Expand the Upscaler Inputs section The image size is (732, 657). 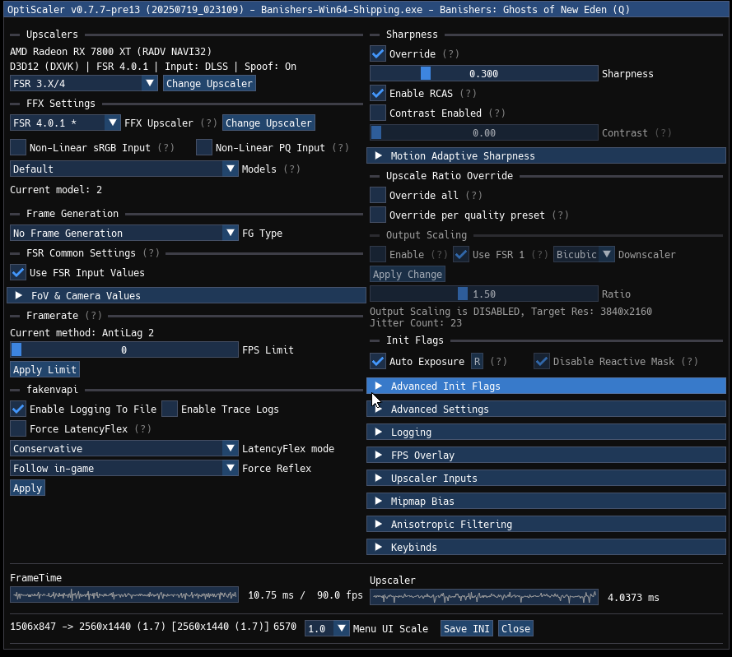point(546,478)
